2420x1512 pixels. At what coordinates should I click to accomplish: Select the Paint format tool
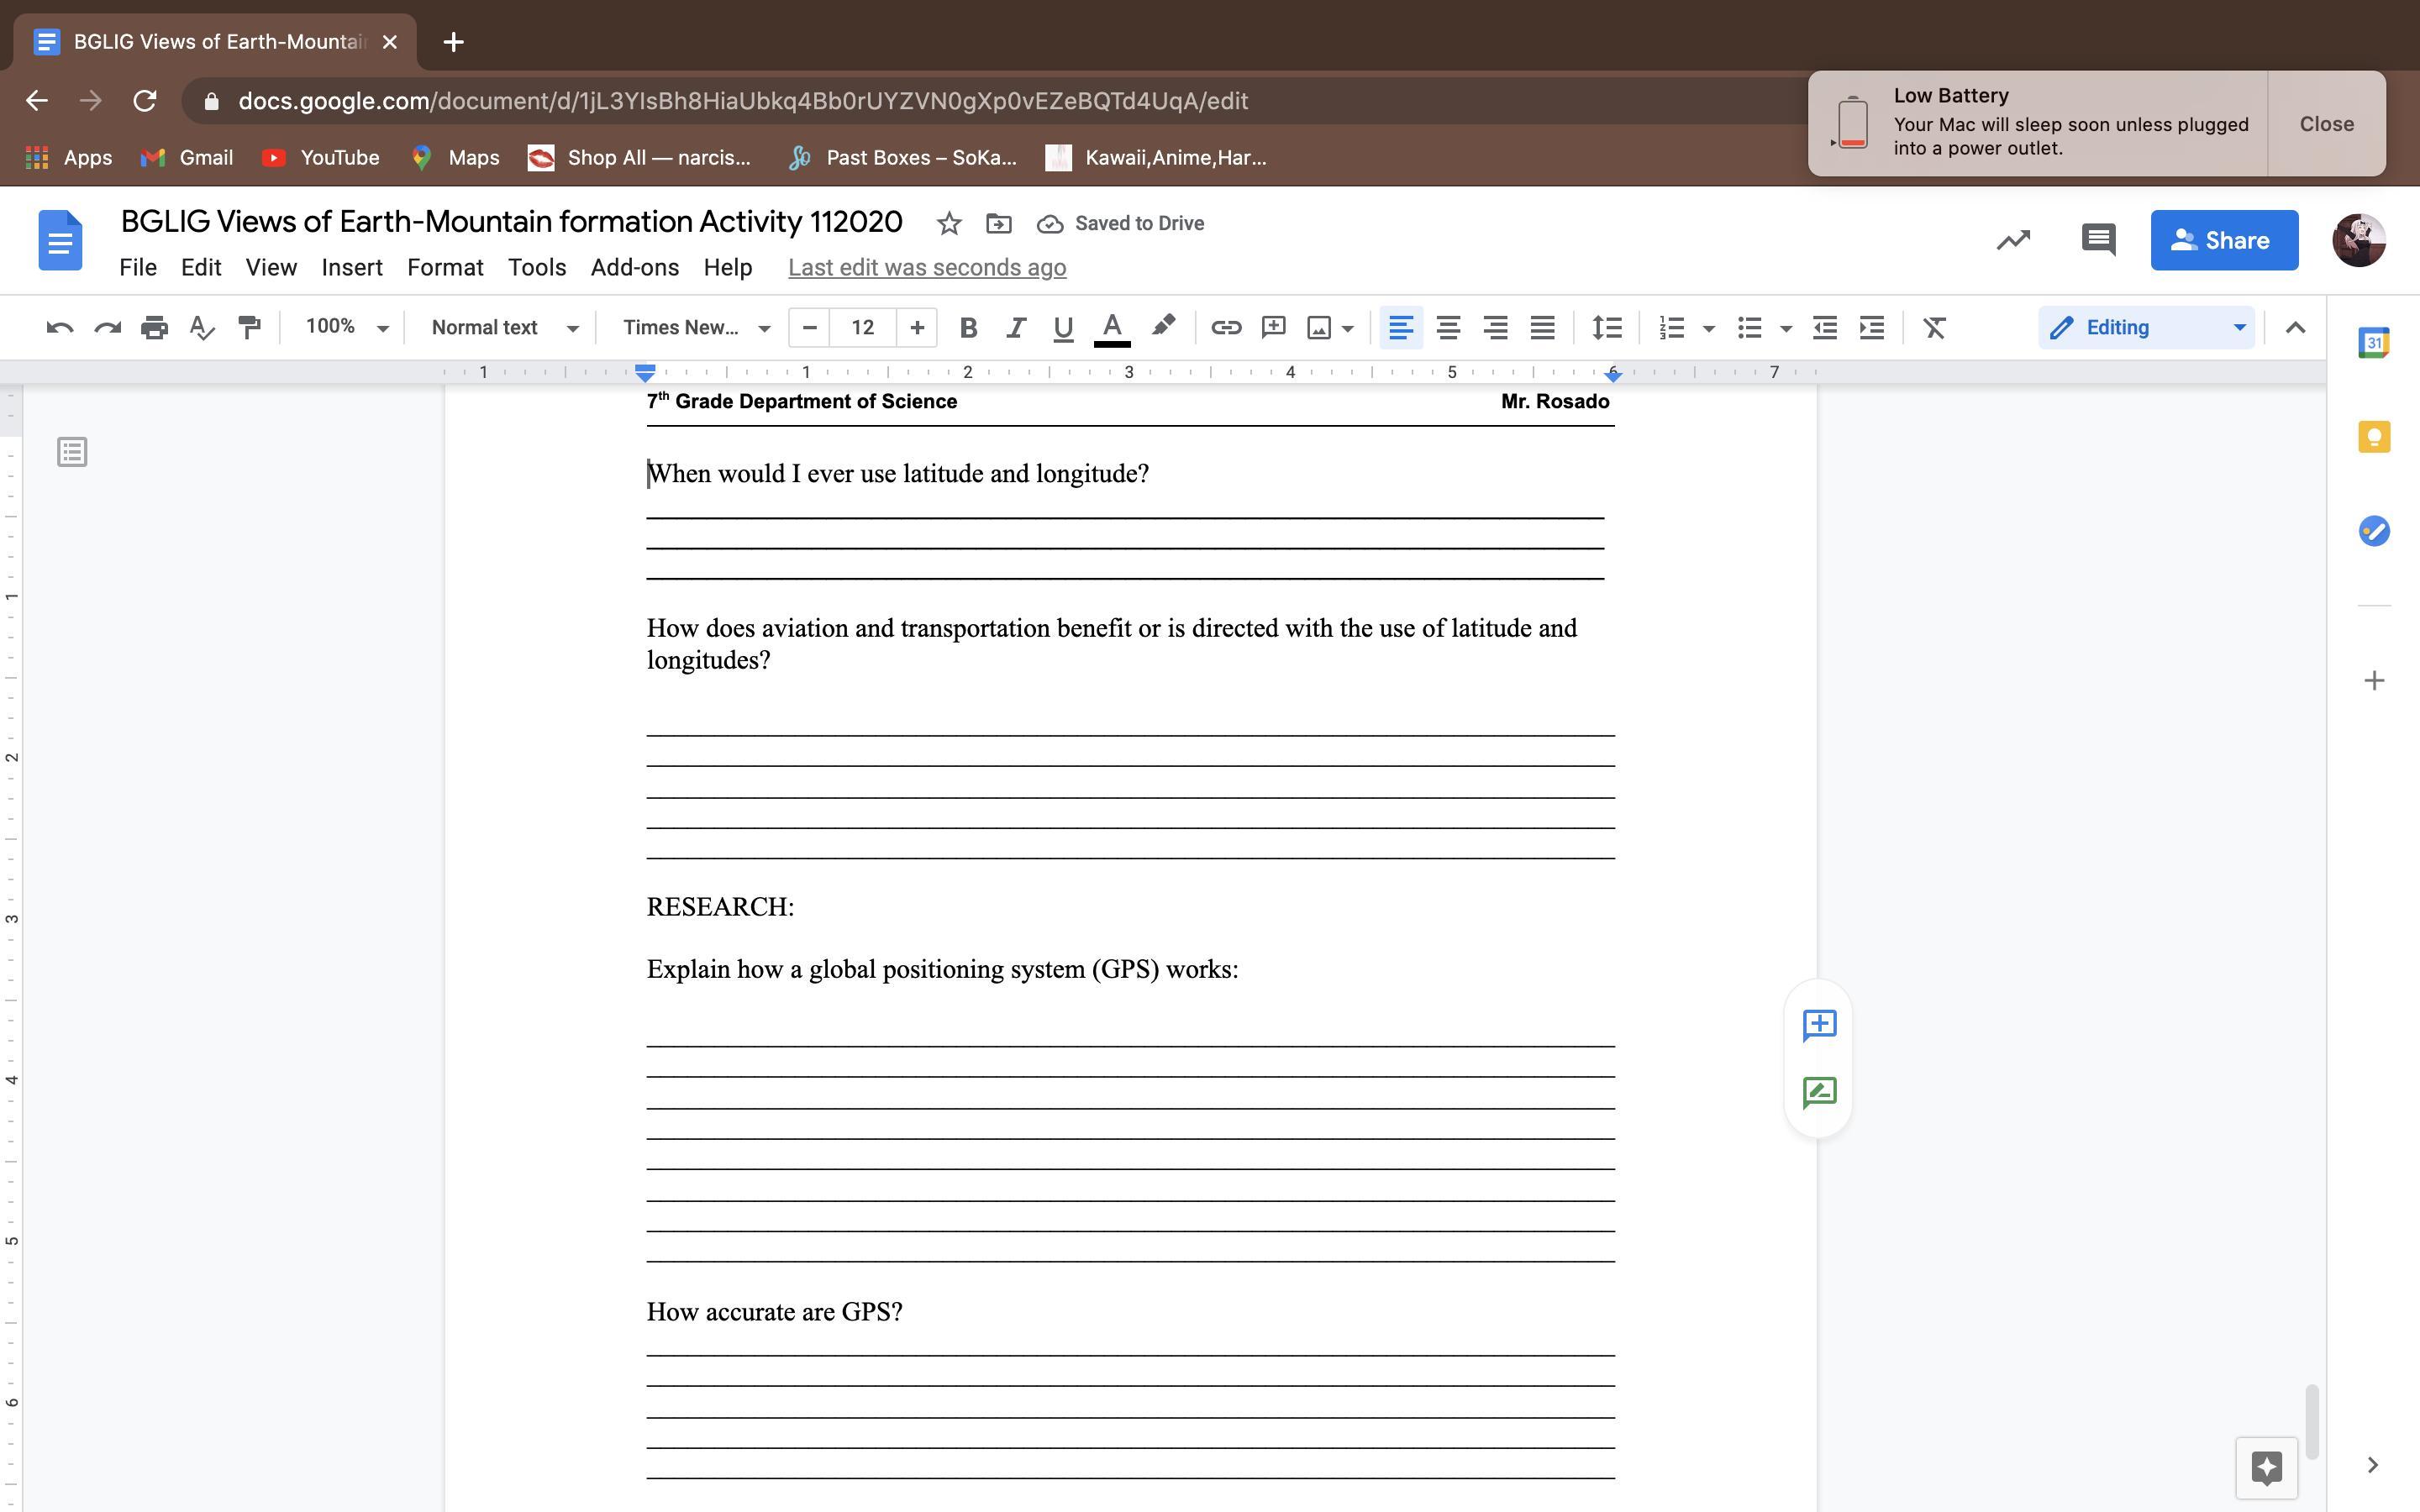(249, 328)
